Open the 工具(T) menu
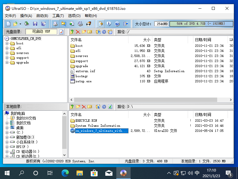The image size is (238, 179). (58, 16)
